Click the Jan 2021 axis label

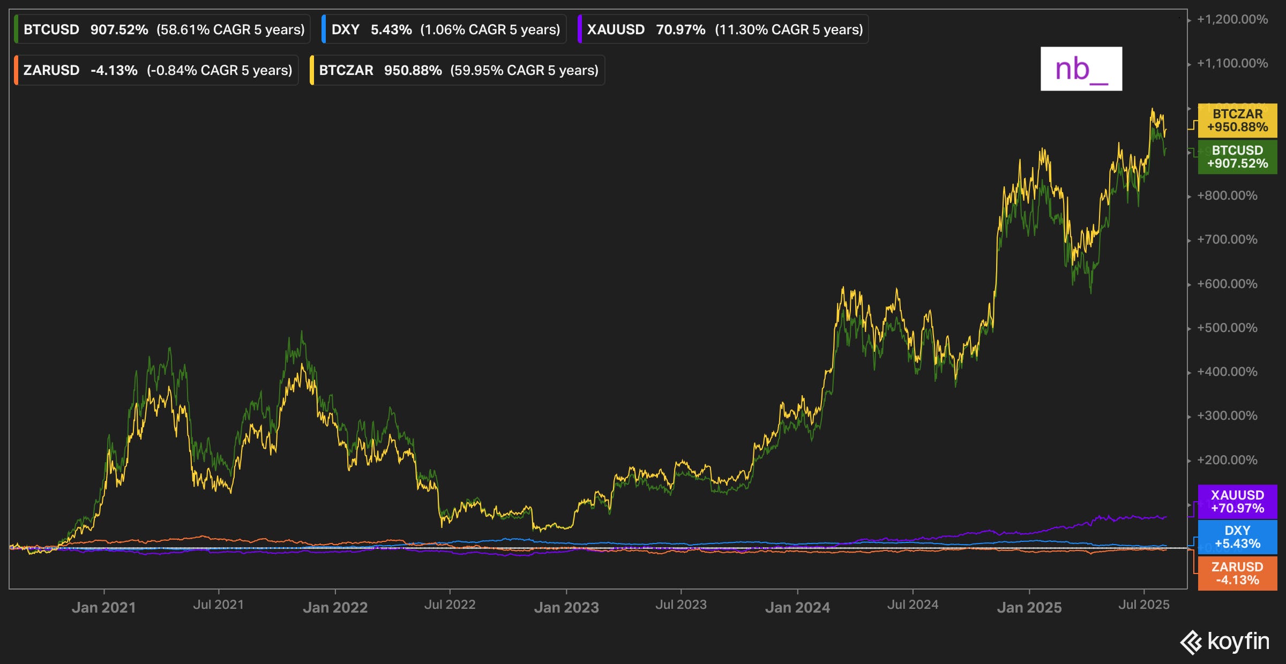click(x=103, y=607)
